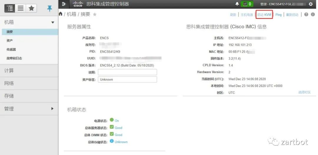Screen dimensions: 318x155
Task: Click the green fault count indicator
Action: [x=247, y=4]
